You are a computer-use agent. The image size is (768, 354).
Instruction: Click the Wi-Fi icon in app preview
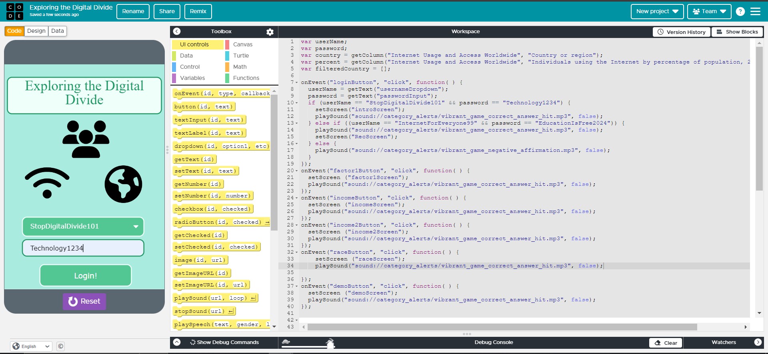point(47,183)
